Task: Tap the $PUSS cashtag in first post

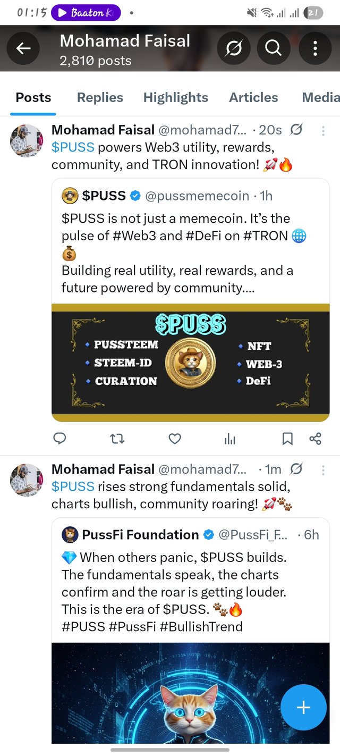Action: coord(73,147)
